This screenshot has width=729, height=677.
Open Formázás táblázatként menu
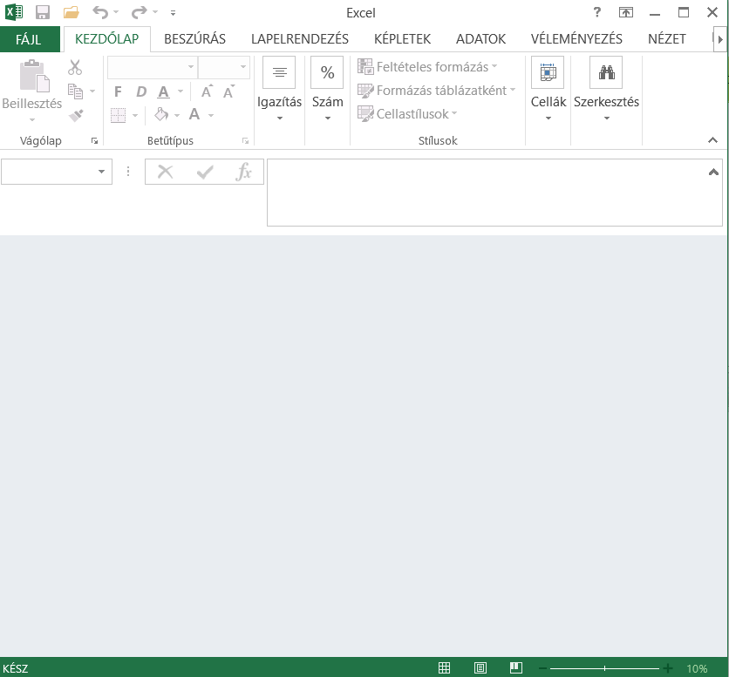tap(437, 90)
